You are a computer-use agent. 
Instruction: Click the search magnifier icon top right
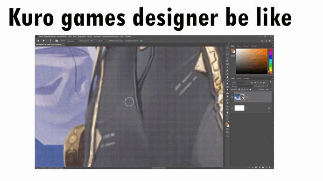[x=262, y=41]
